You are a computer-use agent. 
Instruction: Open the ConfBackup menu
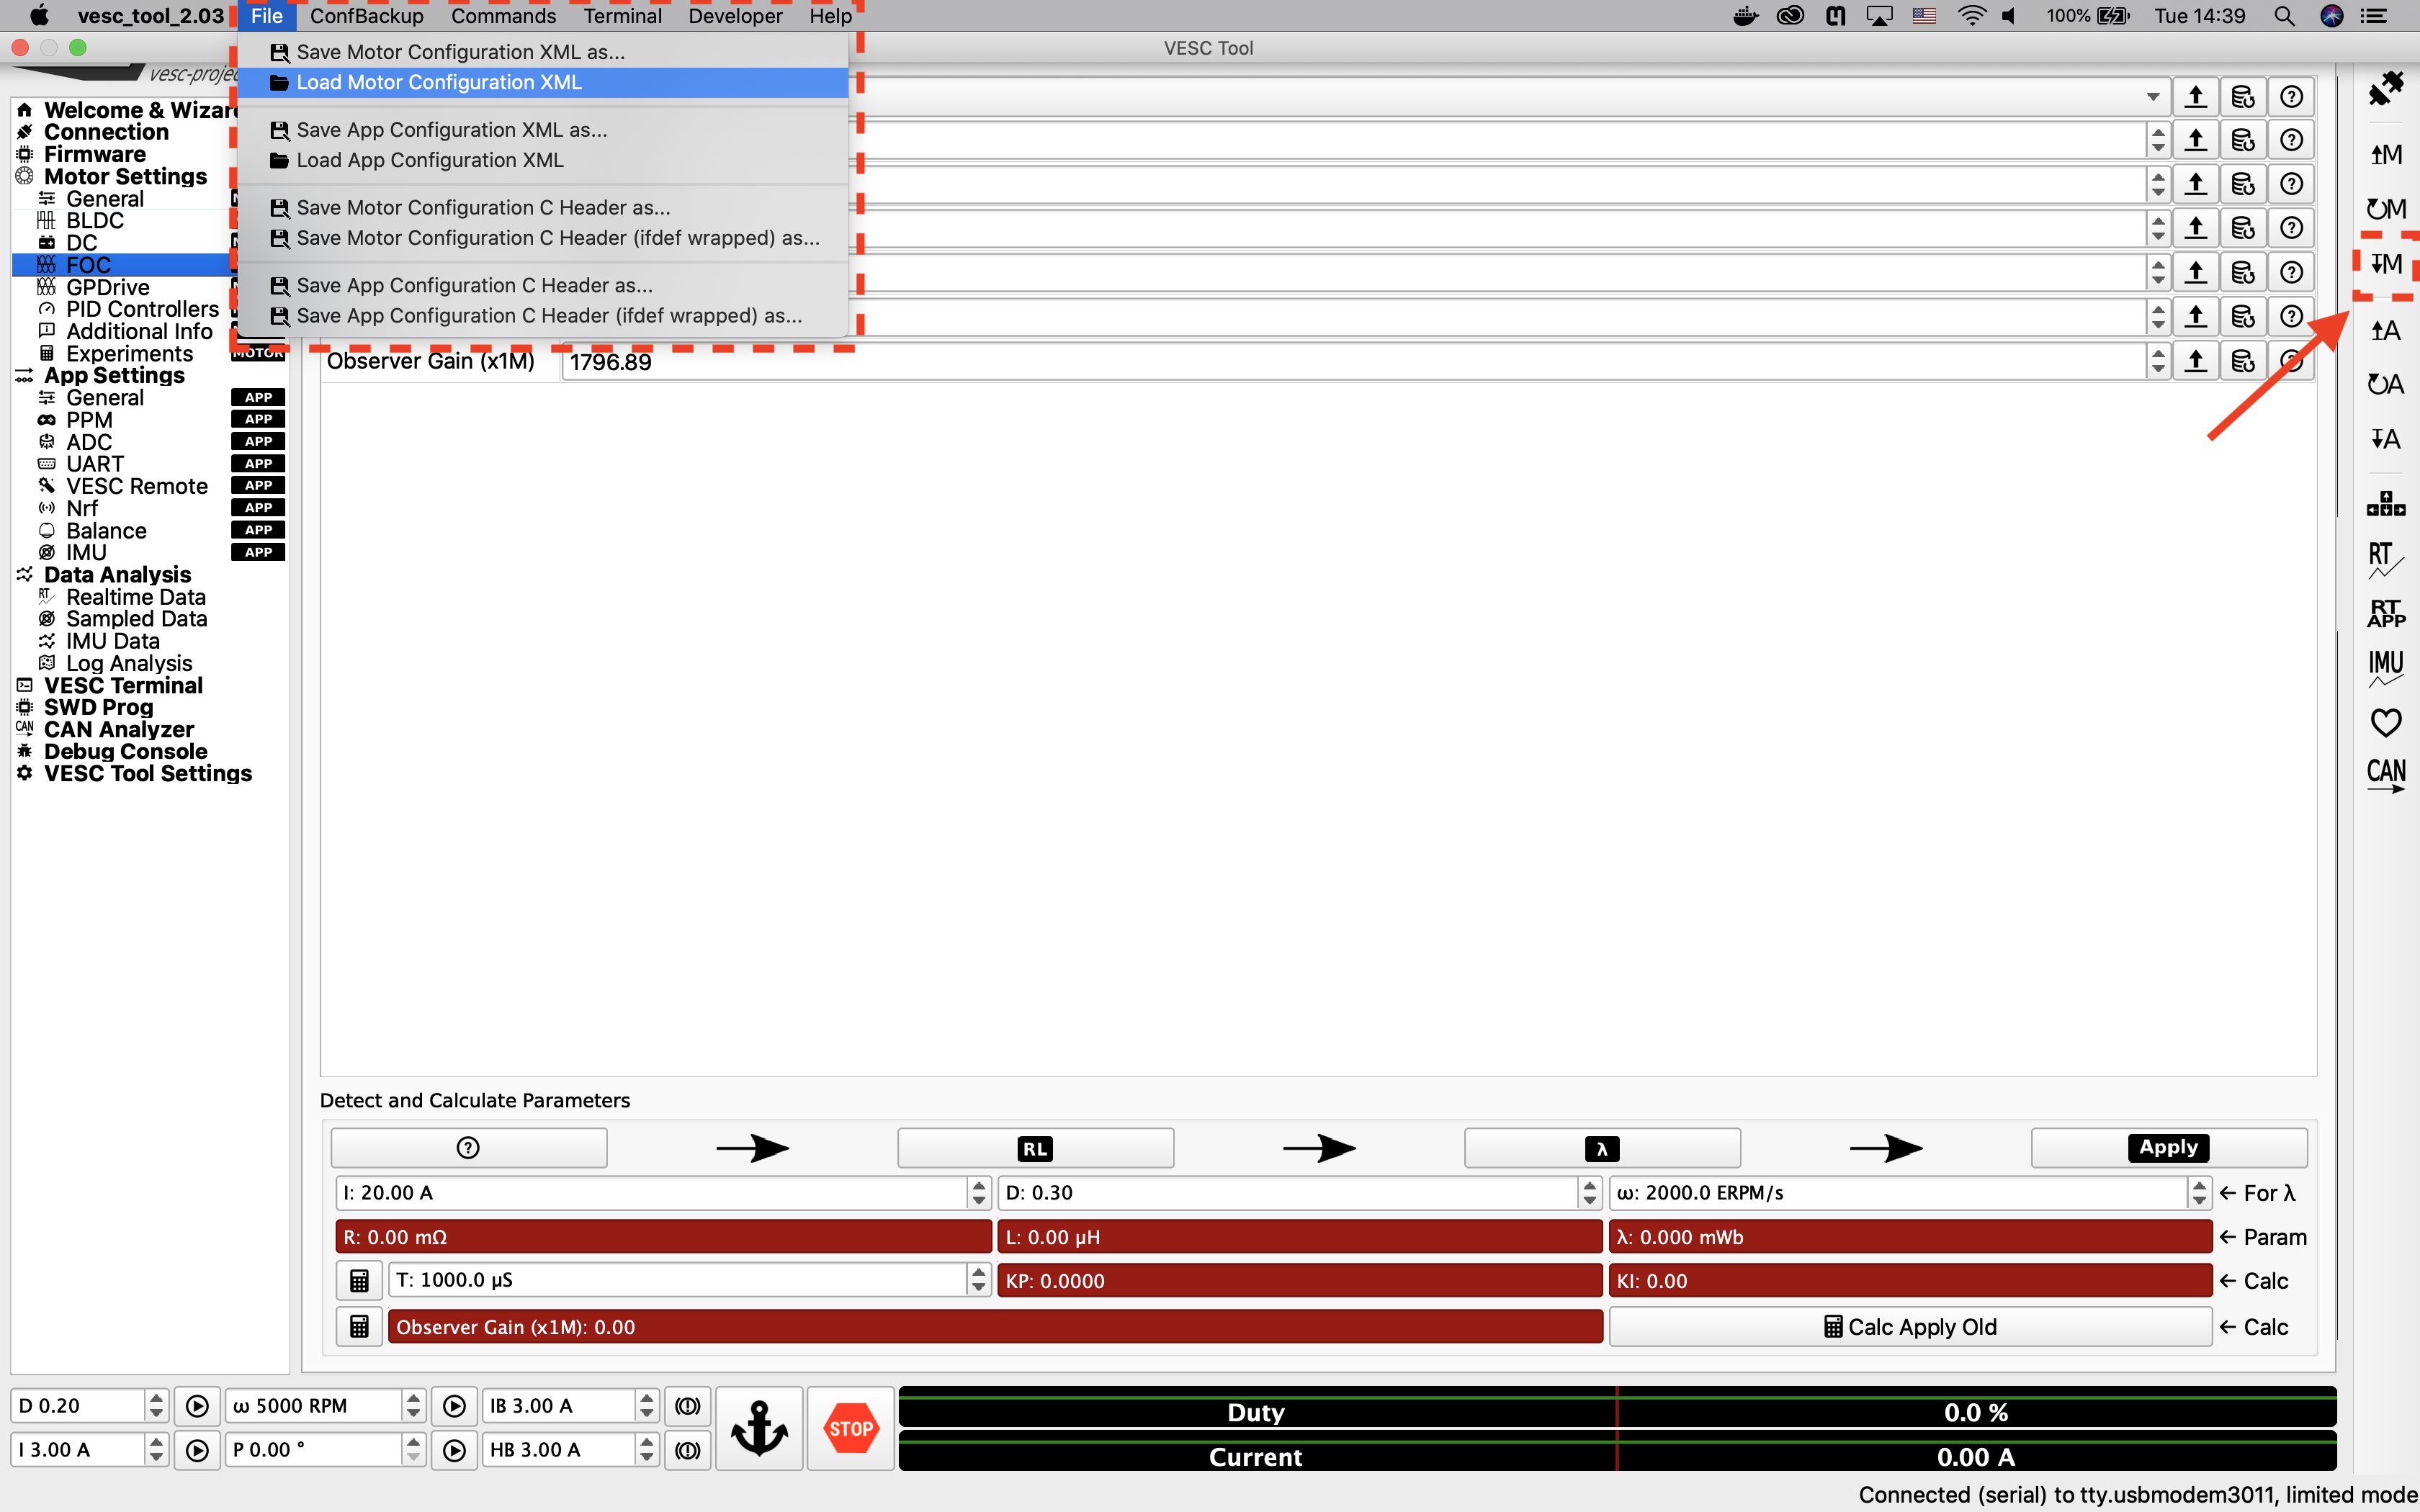click(x=367, y=15)
